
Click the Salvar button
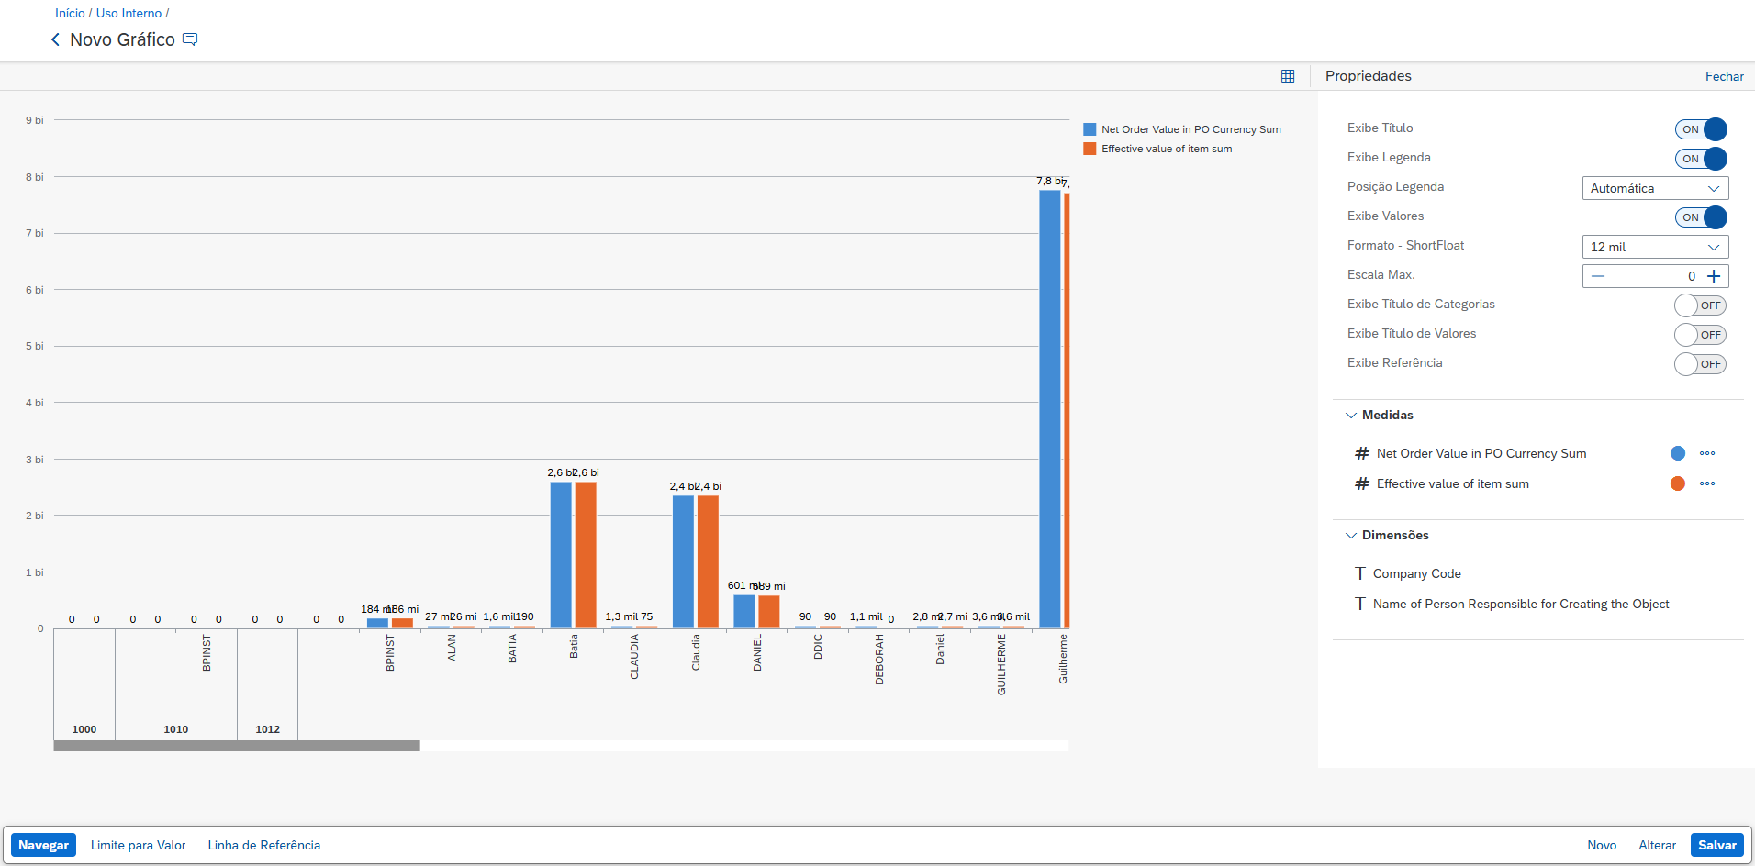pyautogui.click(x=1716, y=845)
